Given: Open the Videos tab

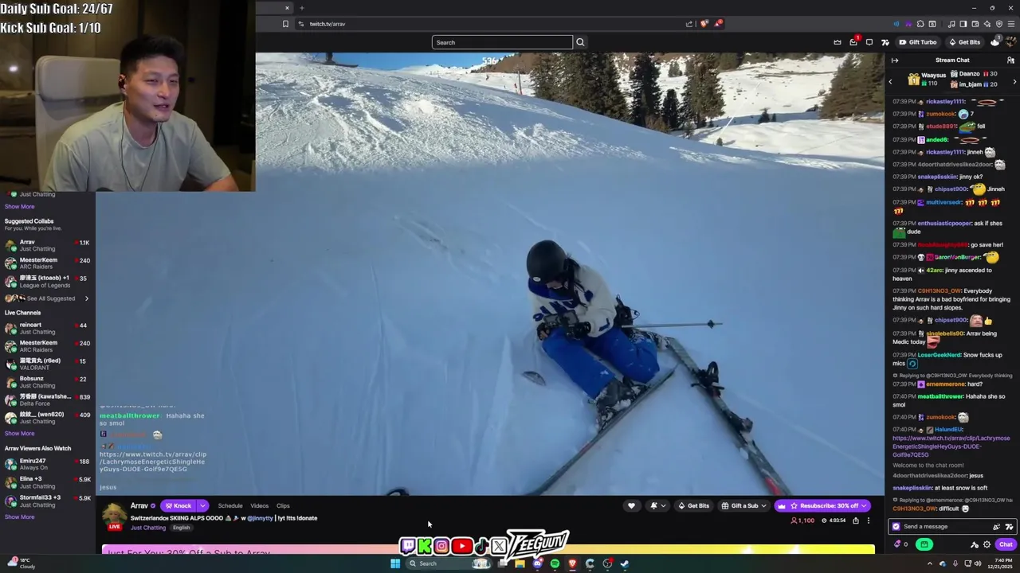Looking at the screenshot, I should [x=260, y=505].
